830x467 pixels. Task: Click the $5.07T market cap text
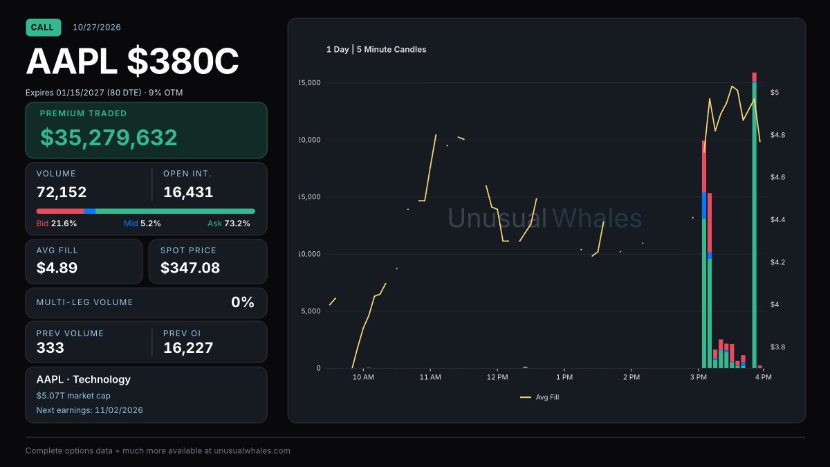73,396
